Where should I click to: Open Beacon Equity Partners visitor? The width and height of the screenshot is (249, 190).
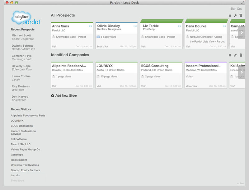(x=26, y=170)
